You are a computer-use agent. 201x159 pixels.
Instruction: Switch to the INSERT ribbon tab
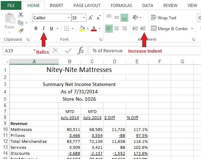pos(56,6)
